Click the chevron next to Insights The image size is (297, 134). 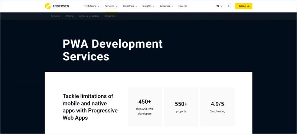click(154, 6)
